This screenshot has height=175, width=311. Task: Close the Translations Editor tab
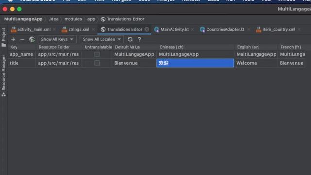coord(147,29)
